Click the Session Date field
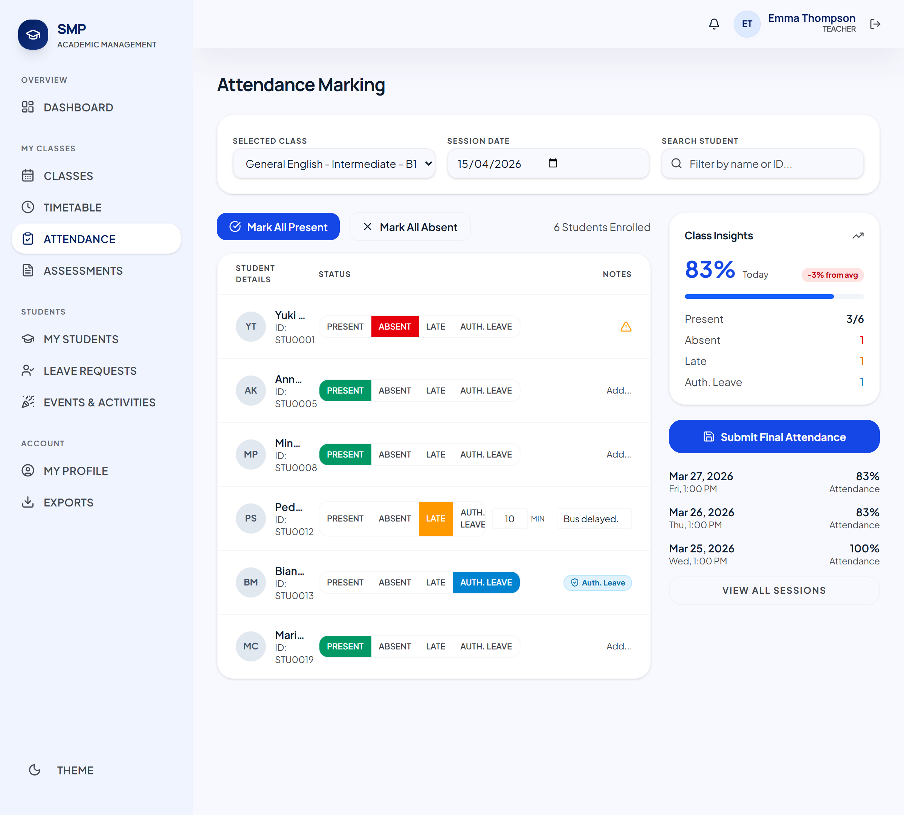This screenshot has height=815, width=904. (x=548, y=163)
